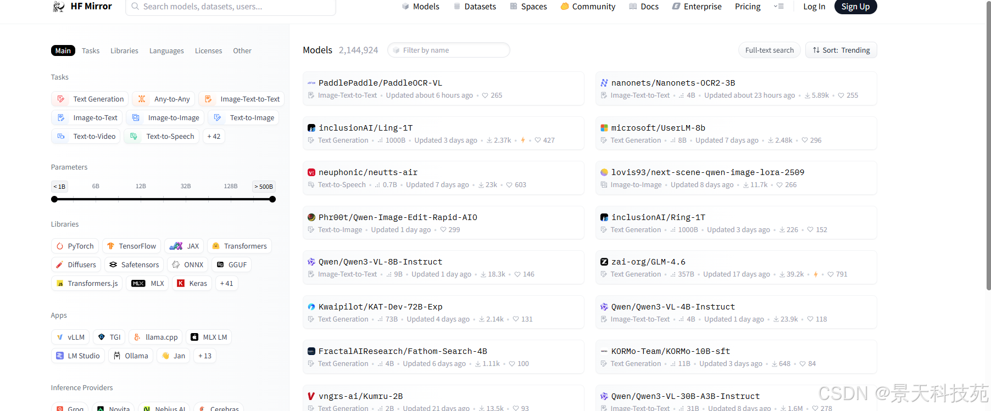Toggle the Image-to-Text task filter

(87, 118)
